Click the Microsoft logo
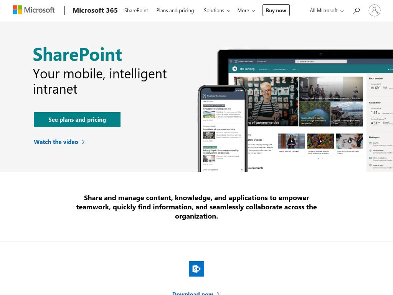The height and width of the screenshot is (295, 393). click(34, 10)
